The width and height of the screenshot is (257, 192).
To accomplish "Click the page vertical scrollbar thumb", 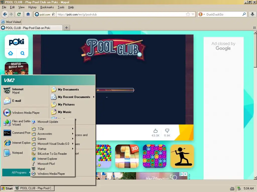I will [x=255, y=50].
